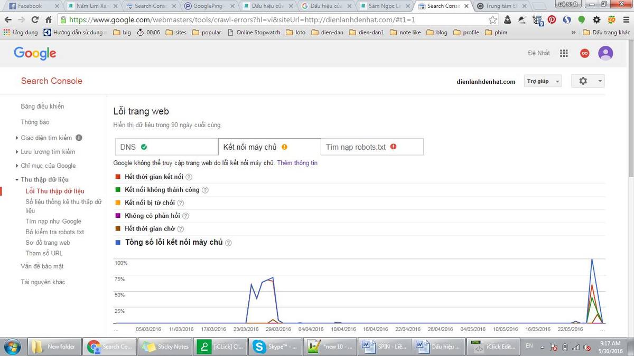634x356 pixels.
Task: Toggle the green Kết nối không thành công series
Action: point(118,189)
